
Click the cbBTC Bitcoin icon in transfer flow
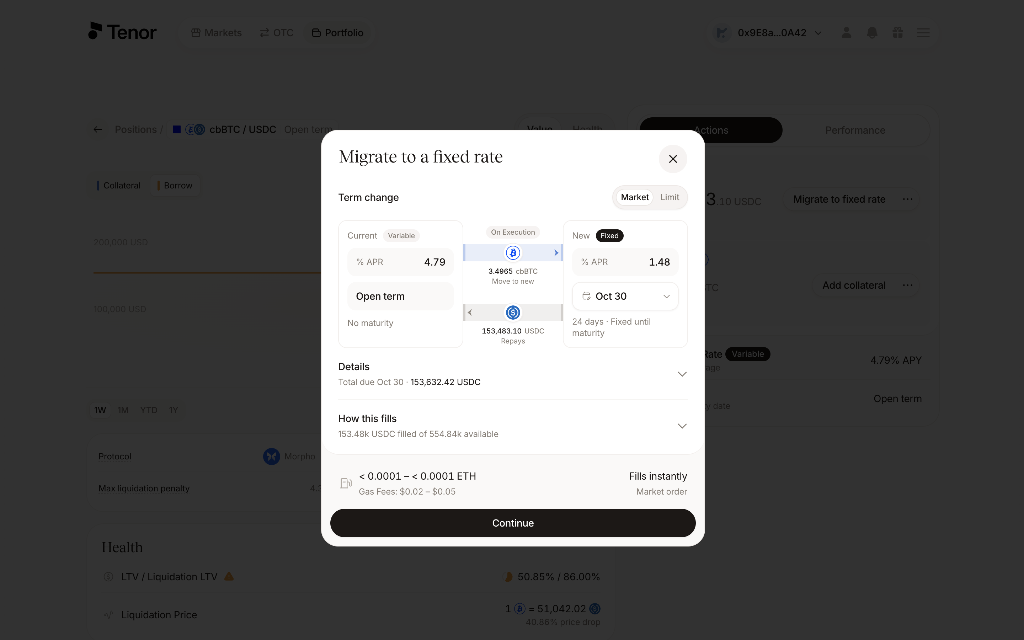513,253
